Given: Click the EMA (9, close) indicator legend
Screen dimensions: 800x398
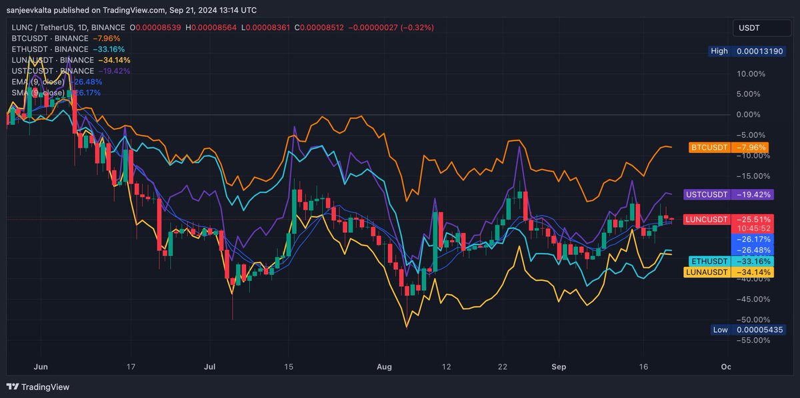Looking at the screenshot, I should [57, 82].
